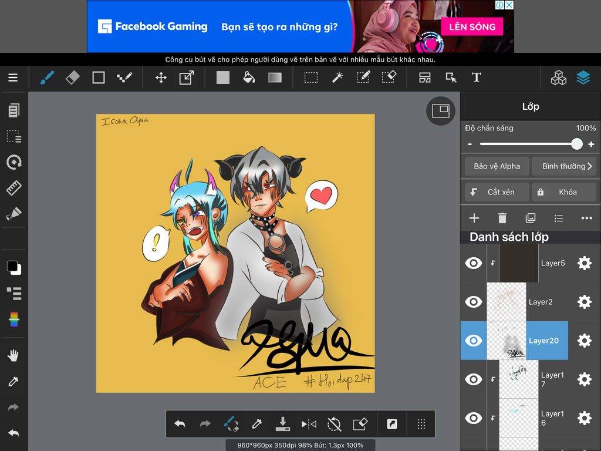Click the gray fill color square in toolbar

tap(223, 78)
